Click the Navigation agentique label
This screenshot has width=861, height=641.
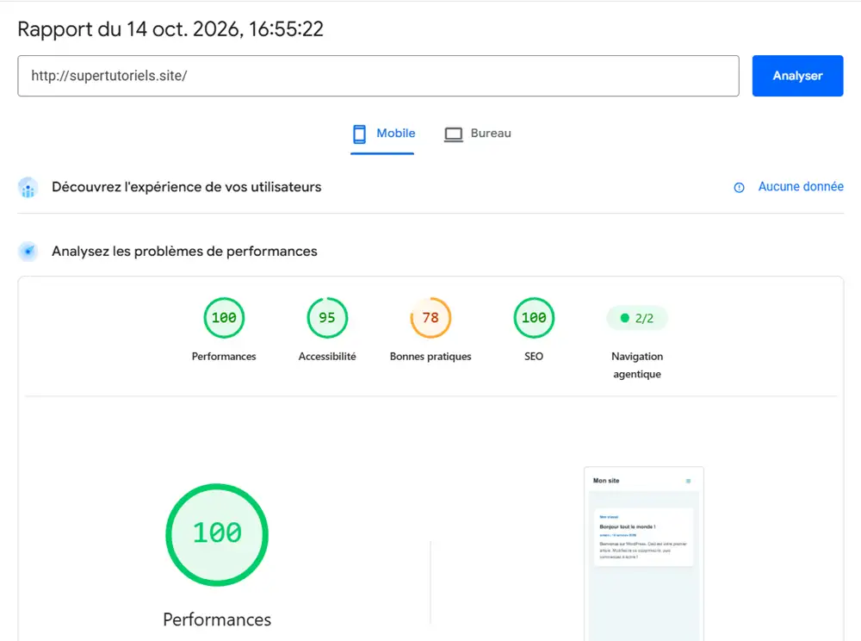637,365
